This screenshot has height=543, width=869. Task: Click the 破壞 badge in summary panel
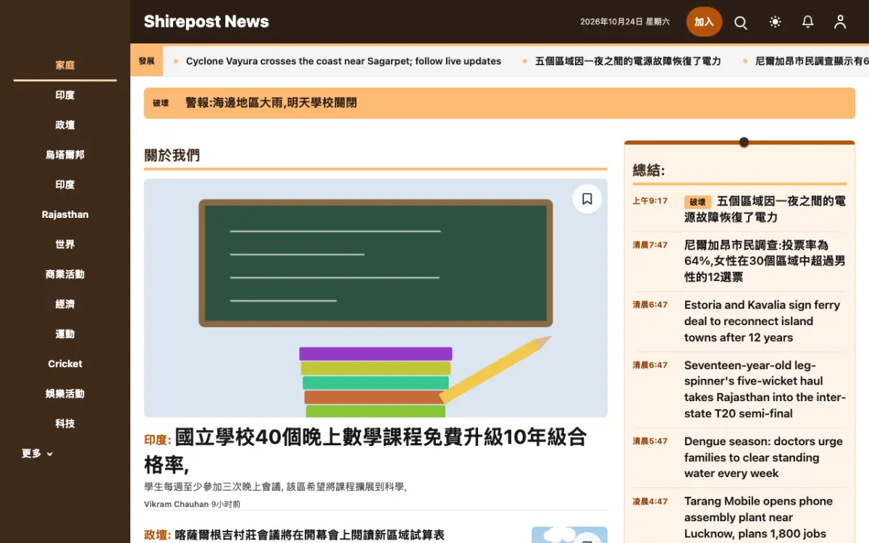click(x=697, y=202)
